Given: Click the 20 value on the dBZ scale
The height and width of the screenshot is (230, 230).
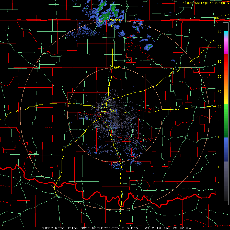Looking at the screenshot, I should click(x=220, y=122).
